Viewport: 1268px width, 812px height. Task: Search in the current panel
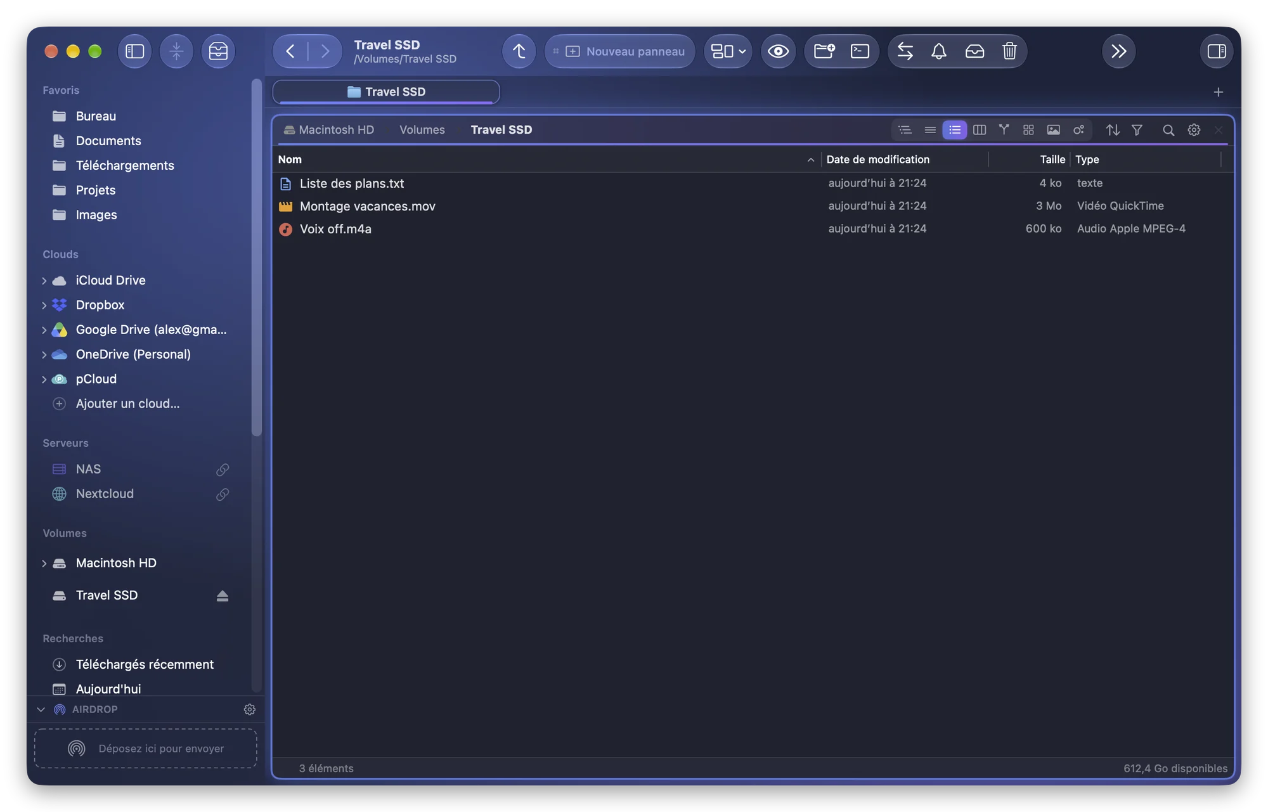coord(1168,130)
